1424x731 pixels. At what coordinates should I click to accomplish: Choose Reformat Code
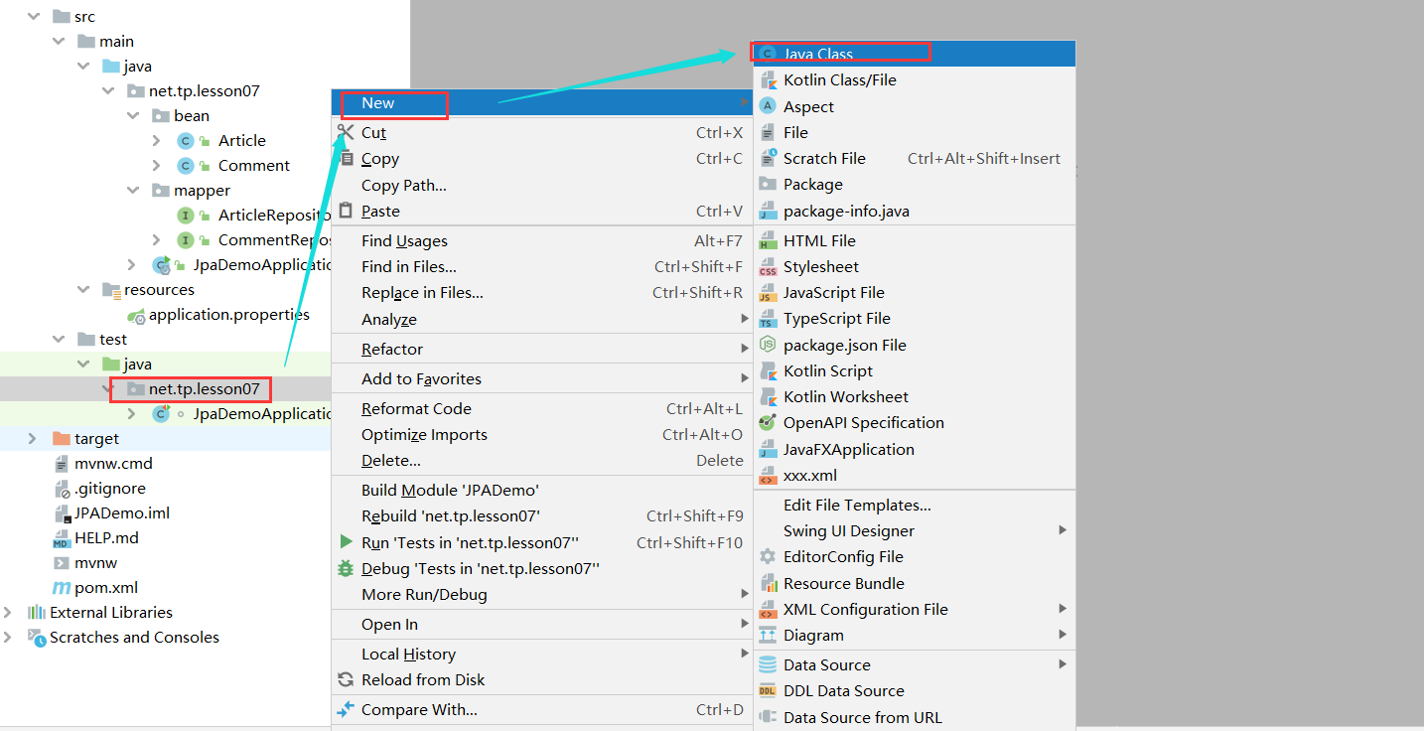541,408
